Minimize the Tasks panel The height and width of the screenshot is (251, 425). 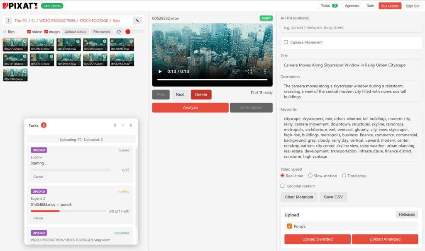point(123,125)
